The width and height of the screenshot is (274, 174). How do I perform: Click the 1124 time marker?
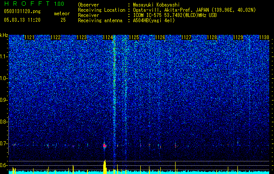pyautogui.click(x=108, y=37)
